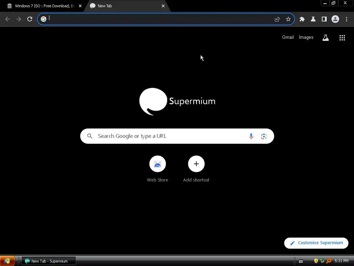The height and width of the screenshot is (266, 354).
Task: Open the Web Store shortcut
Action: [x=157, y=169]
